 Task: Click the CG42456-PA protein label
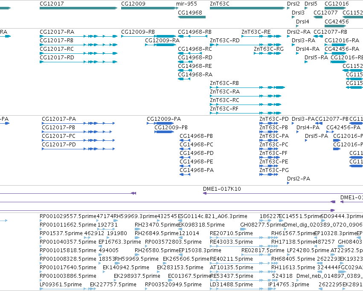343,128
